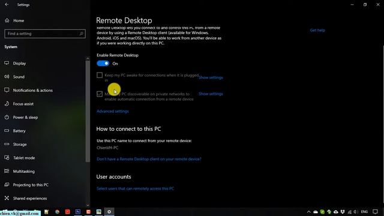Select users that can remotely access this PC
Viewport: 384px width, 216px height.
click(135, 188)
